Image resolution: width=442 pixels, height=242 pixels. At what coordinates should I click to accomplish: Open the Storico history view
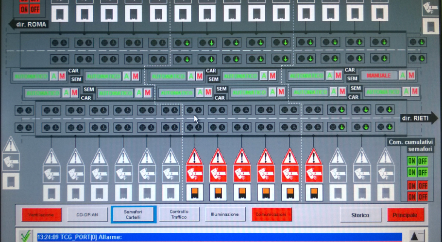360,214
